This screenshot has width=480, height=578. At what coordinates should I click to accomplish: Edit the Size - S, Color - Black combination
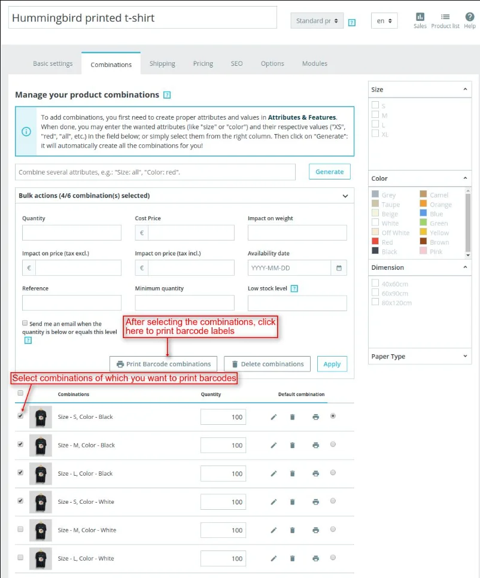274,416
